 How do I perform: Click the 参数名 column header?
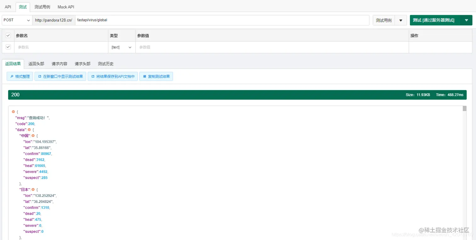tap(22, 36)
